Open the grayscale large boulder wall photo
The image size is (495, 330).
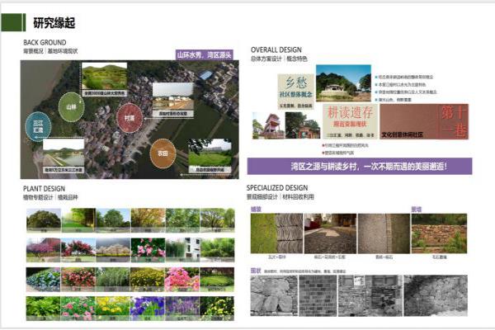274,295
